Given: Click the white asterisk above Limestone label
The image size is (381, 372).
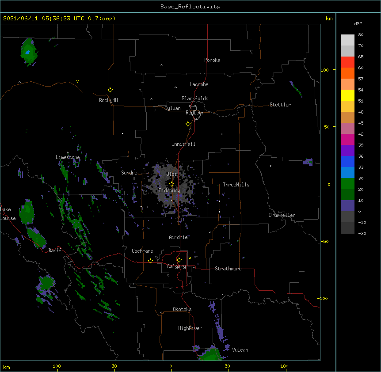Looking at the screenshot, I should click(68, 153).
